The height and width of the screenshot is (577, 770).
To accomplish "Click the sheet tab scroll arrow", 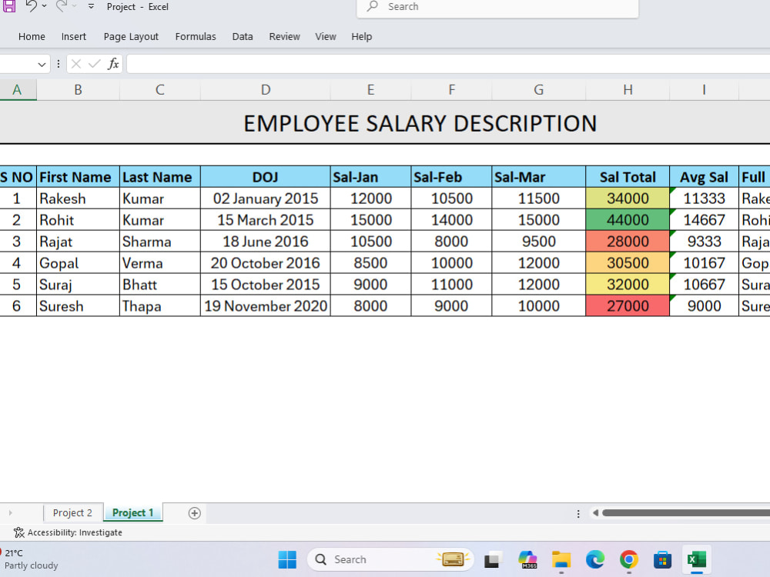I will coord(10,513).
